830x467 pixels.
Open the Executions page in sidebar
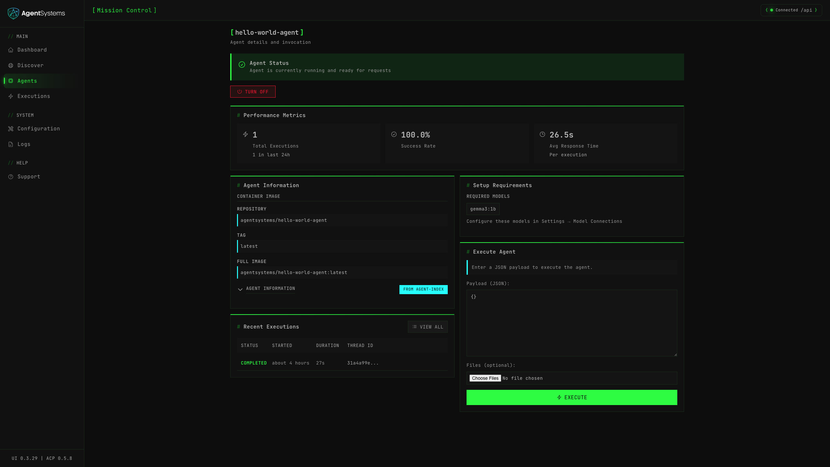[x=34, y=96]
